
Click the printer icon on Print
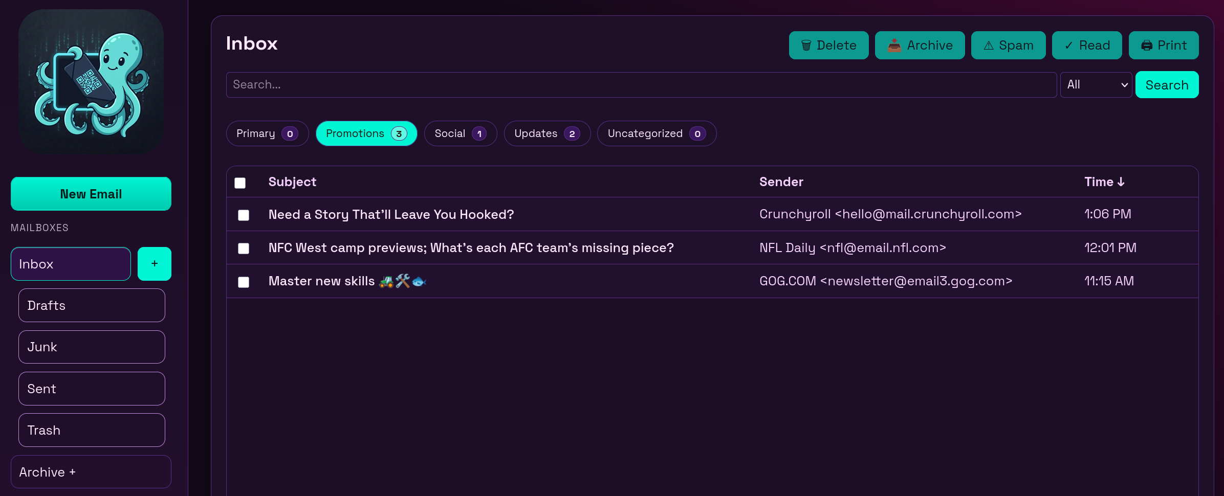coord(1147,46)
